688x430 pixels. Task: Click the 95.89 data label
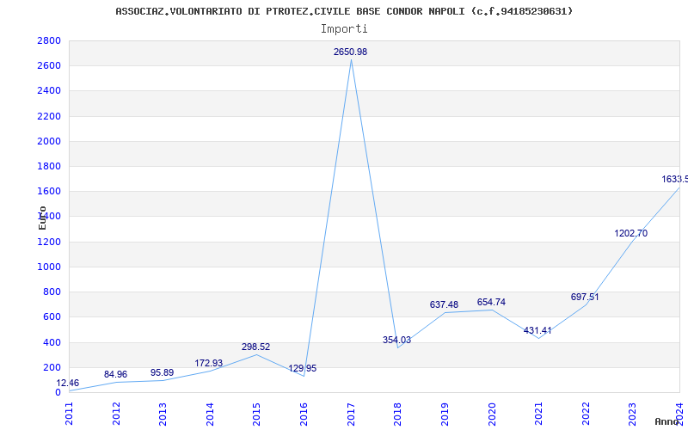[x=162, y=372]
